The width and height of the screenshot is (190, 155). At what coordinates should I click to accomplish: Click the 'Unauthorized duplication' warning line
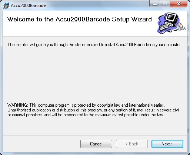(x=93, y=110)
